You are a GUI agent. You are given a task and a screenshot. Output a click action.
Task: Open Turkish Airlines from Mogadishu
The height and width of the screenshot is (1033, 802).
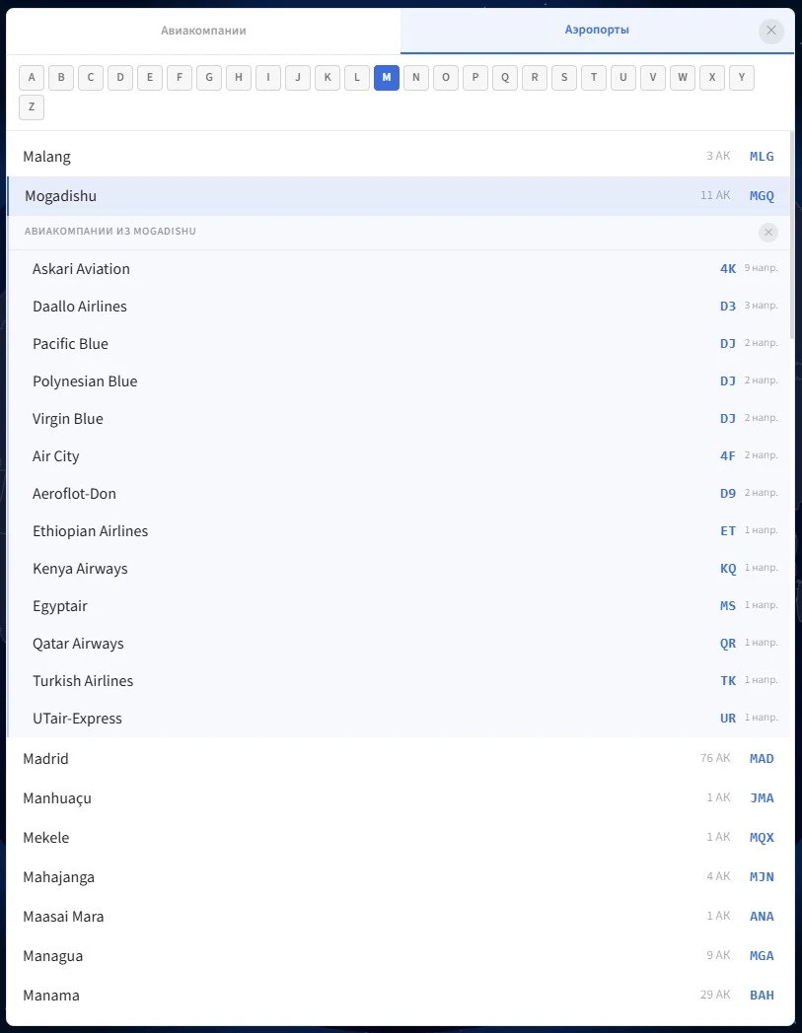pyautogui.click(x=83, y=681)
